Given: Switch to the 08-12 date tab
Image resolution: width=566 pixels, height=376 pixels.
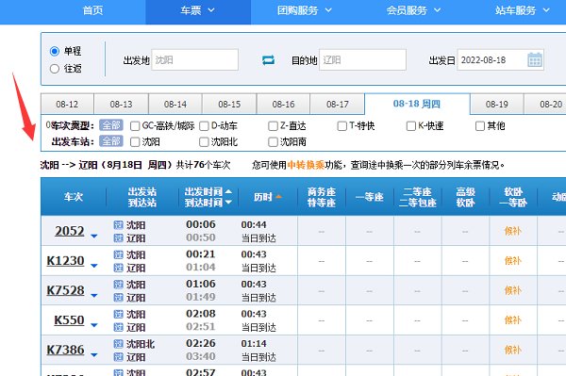Looking at the screenshot, I should point(67,105).
